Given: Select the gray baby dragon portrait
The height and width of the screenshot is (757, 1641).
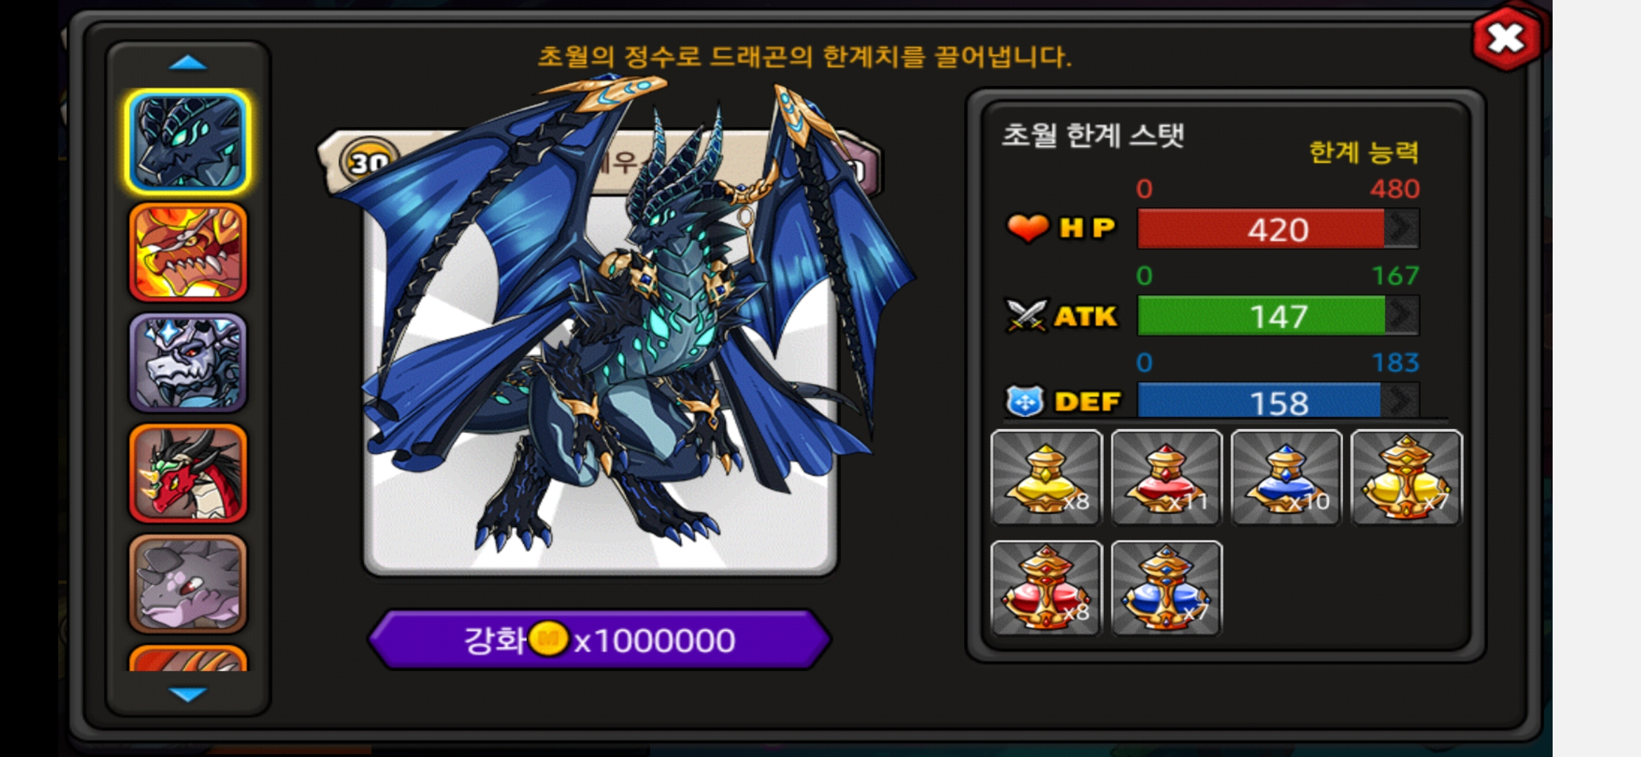Looking at the screenshot, I should tap(188, 583).
